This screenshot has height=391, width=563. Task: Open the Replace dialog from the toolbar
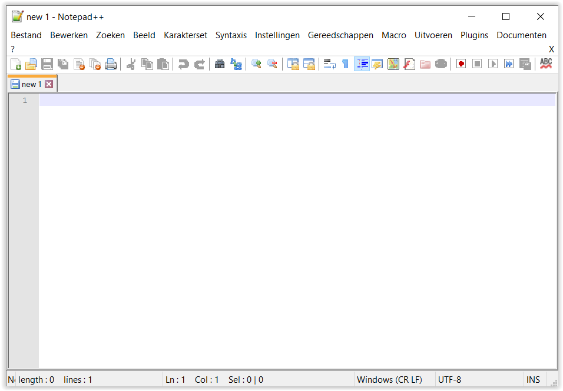tap(236, 64)
